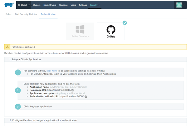Switch to the Roles tab

(x=9, y=14)
